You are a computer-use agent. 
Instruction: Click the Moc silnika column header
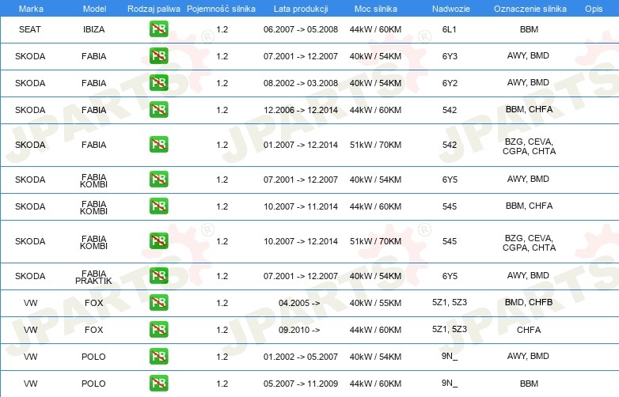[375, 9]
